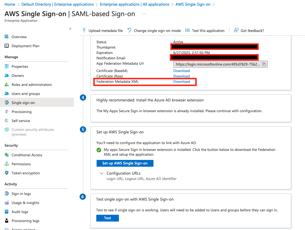Open AWS Single Sign-on breadcrumb
305x230 pixels.
tap(193, 4)
